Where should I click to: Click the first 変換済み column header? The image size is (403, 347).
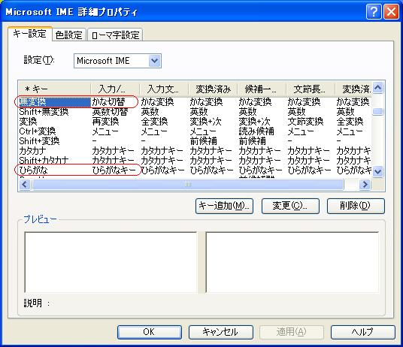point(213,89)
